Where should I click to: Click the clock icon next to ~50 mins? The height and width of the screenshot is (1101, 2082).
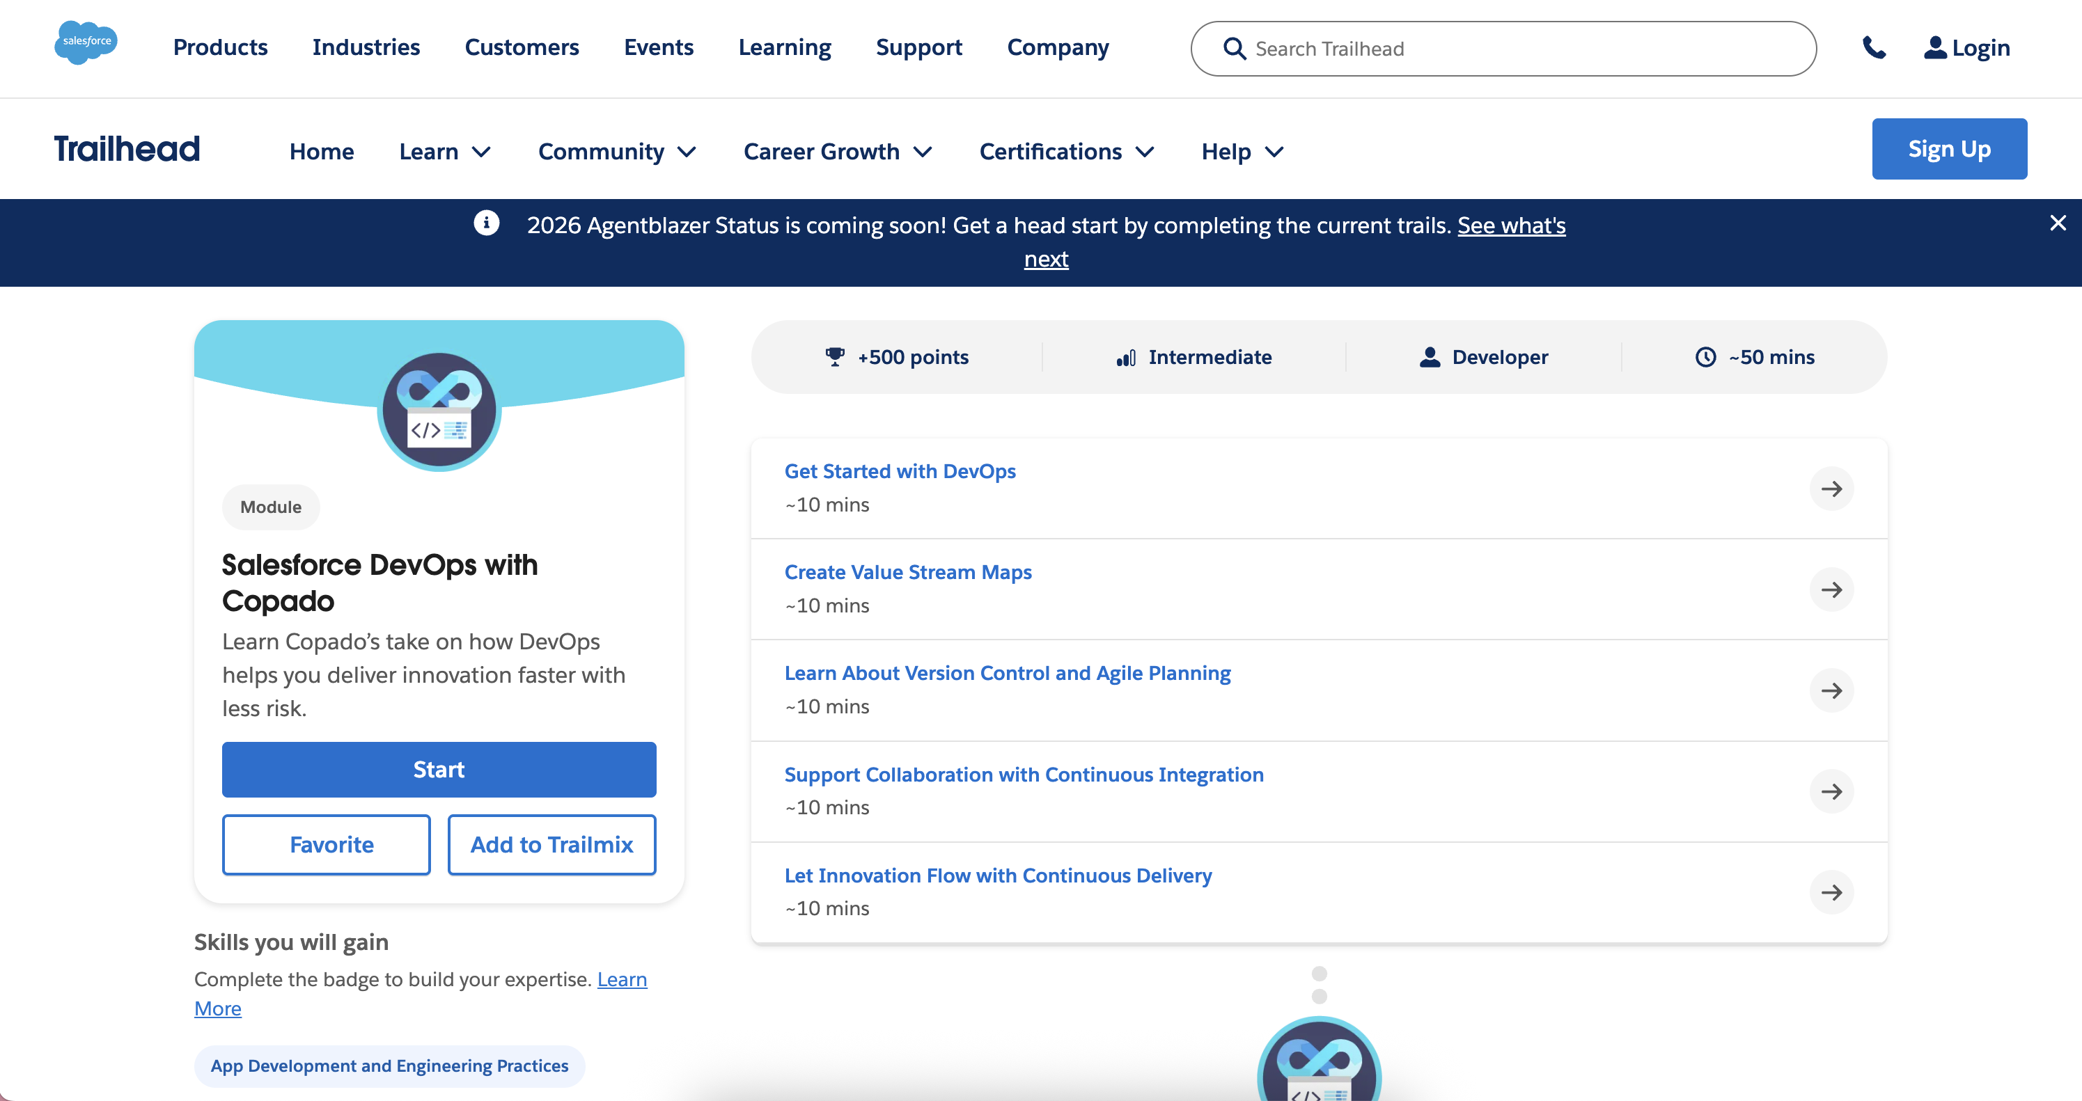coord(1704,356)
